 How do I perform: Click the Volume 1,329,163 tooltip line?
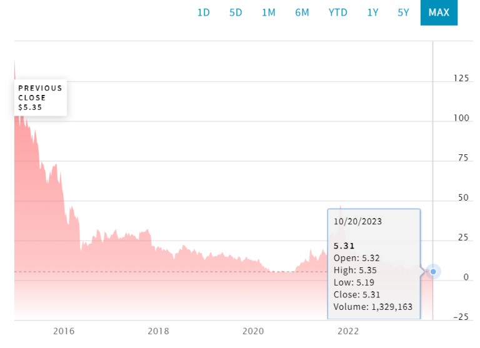pyautogui.click(x=373, y=307)
